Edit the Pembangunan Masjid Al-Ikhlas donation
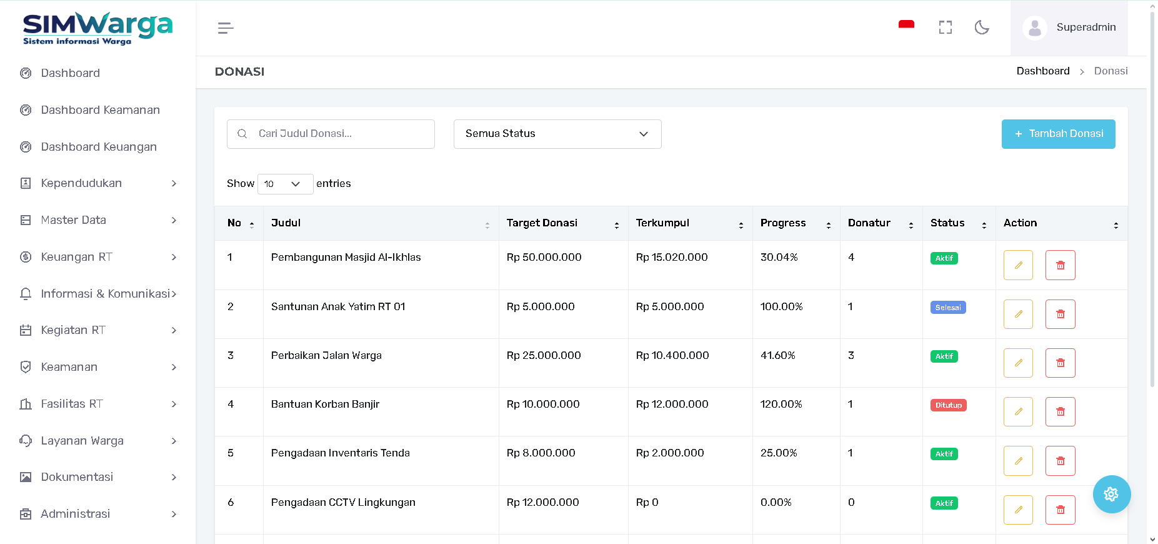 1017,265
